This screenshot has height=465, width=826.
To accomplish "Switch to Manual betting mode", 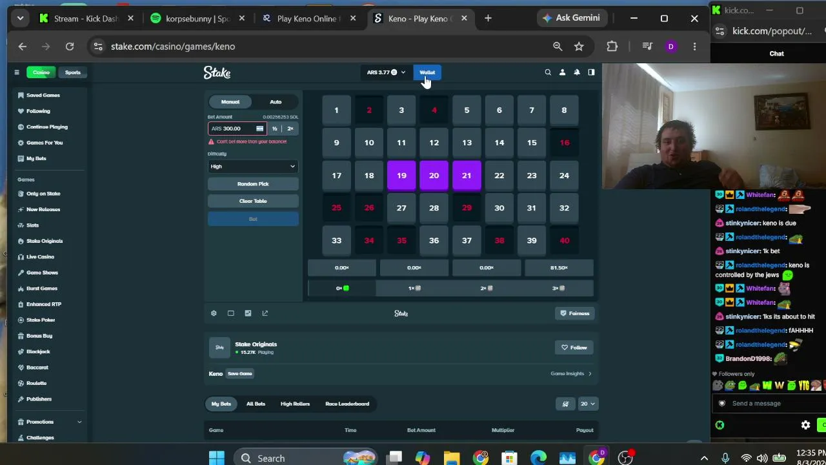I will [230, 101].
